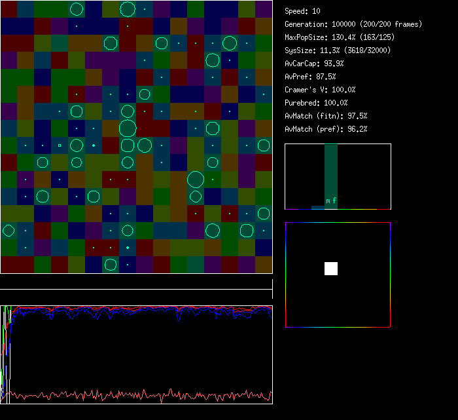Pick the circle in the grid's leftmost column
Image resolution: width=458 pixels, height=420 pixels.
pos(9,230)
